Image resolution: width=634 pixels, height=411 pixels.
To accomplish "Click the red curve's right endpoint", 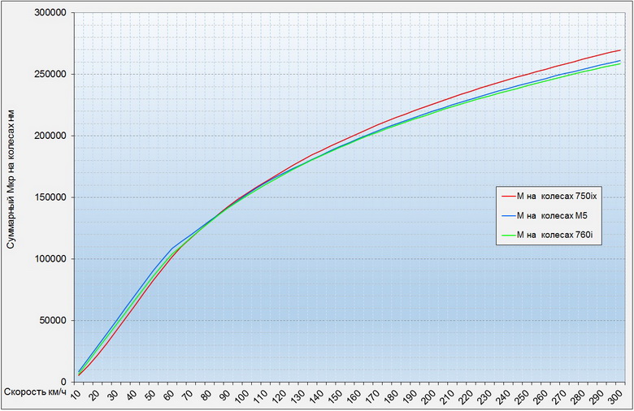I will 620,50.
